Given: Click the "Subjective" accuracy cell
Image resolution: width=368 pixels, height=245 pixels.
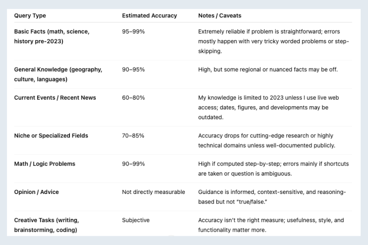Looking at the screenshot, I should tap(136, 220).
